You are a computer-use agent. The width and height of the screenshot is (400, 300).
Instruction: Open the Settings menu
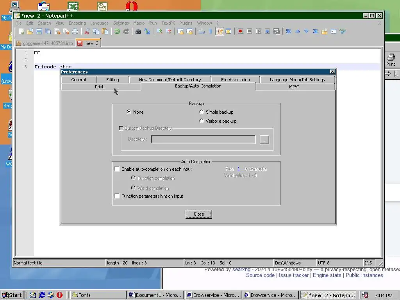121,23
